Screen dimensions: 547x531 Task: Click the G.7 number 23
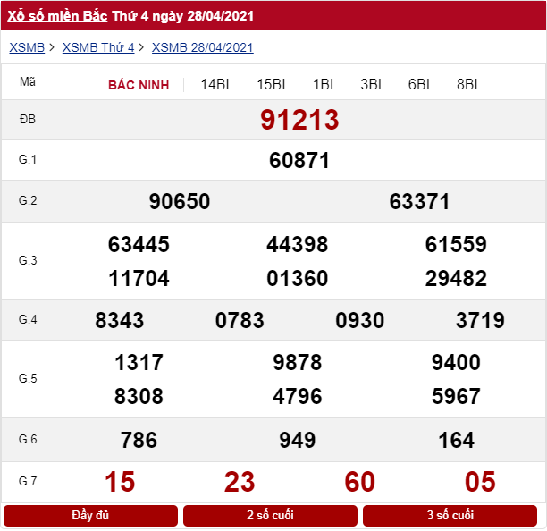click(x=240, y=482)
